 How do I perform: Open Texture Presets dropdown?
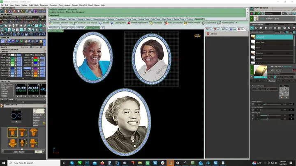[x=265, y=89]
